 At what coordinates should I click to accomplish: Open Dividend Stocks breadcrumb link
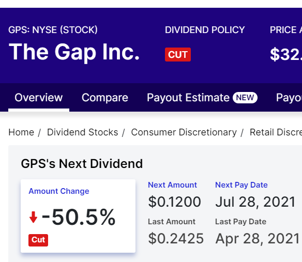[x=82, y=132]
